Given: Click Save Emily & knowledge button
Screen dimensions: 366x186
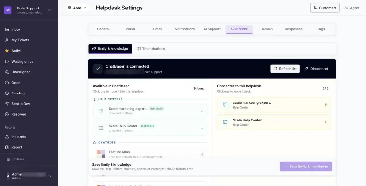Looking at the screenshot, I should [306, 167].
